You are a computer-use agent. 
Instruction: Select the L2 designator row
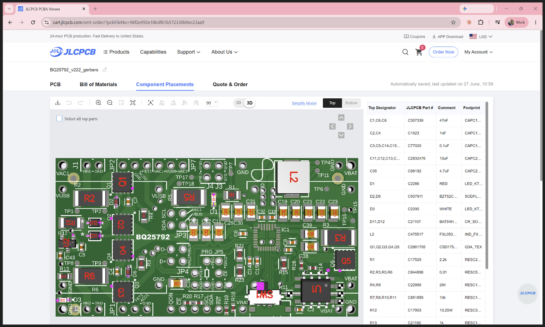pyautogui.click(x=426, y=234)
